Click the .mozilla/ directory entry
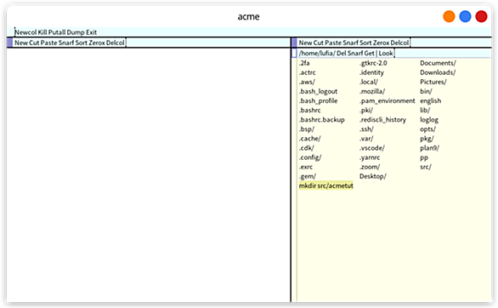This screenshot has height=308, width=498. 372,91
